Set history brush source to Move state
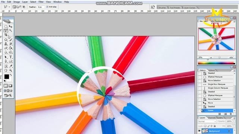 tap(199, 103)
